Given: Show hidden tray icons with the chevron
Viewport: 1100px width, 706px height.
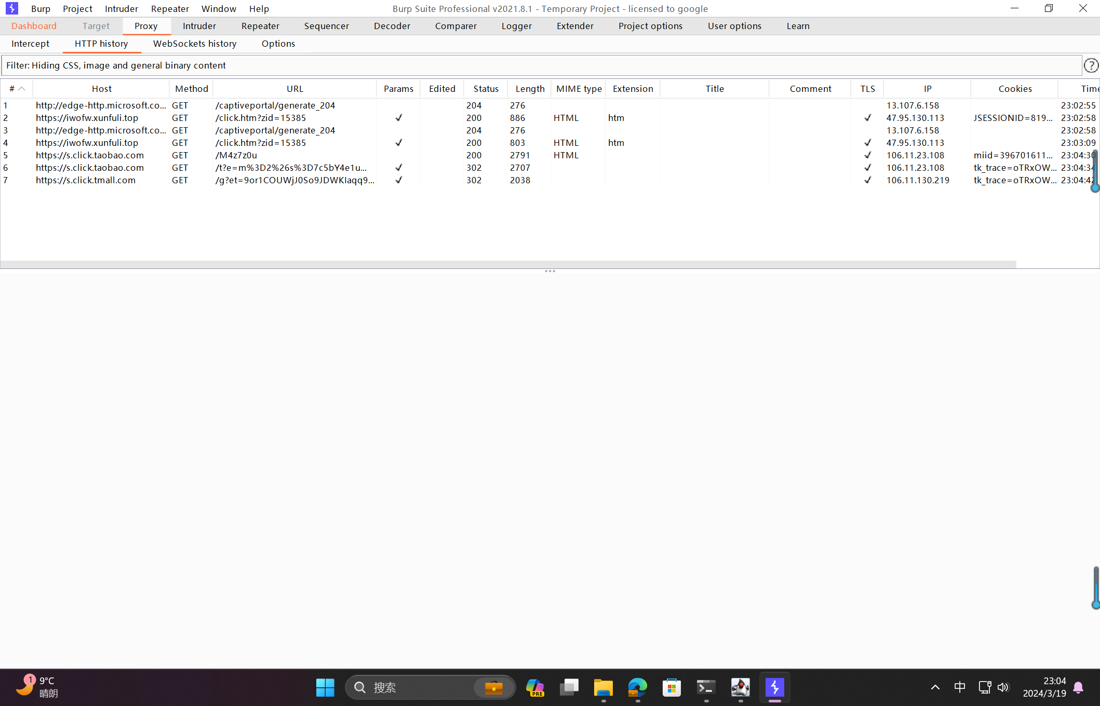Looking at the screenshot, I should 935,687.
